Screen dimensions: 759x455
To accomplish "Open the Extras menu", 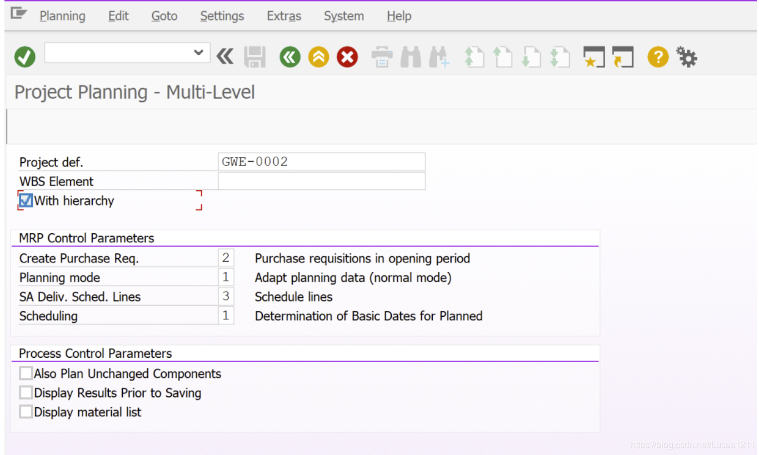I will [x=284, y=16].
